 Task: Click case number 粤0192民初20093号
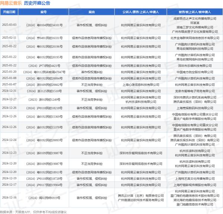click(44, 140)
